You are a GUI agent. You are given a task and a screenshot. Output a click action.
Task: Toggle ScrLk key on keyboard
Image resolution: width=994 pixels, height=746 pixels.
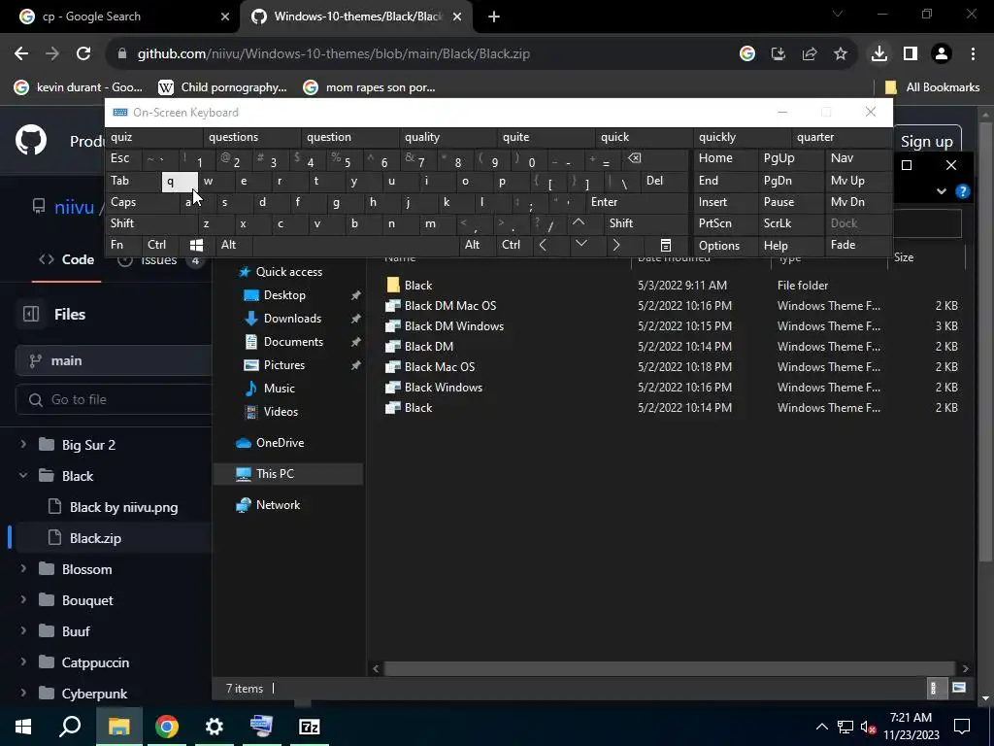pyautogui.click(x=791, y=223)
